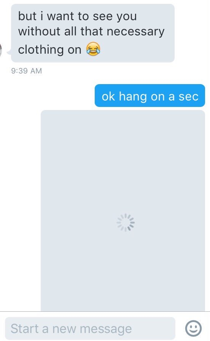Click the word "clothing" in the received message

[41, 50]
